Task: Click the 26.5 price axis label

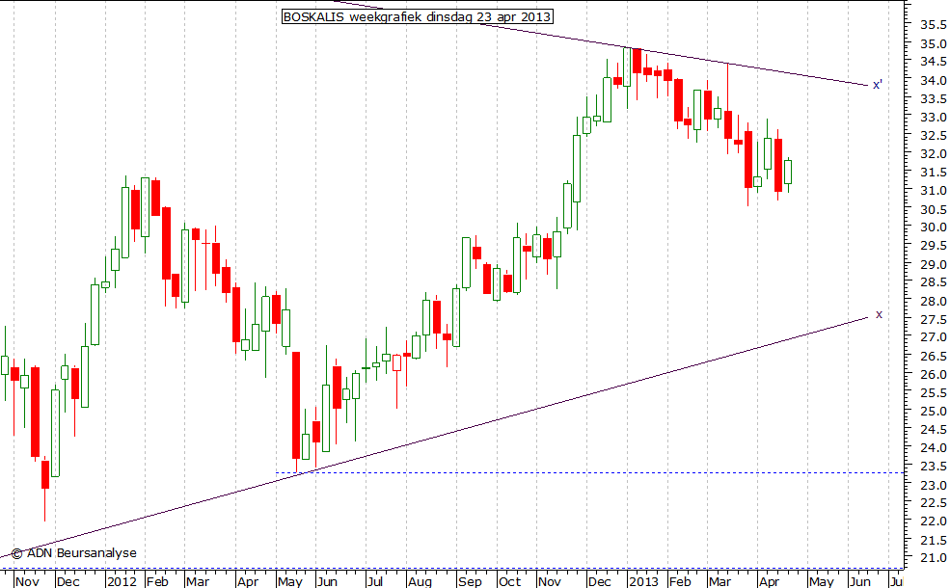Action: [x=933, y=356]
